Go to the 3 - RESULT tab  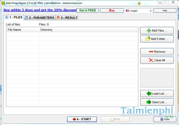[x=67, y=18]
